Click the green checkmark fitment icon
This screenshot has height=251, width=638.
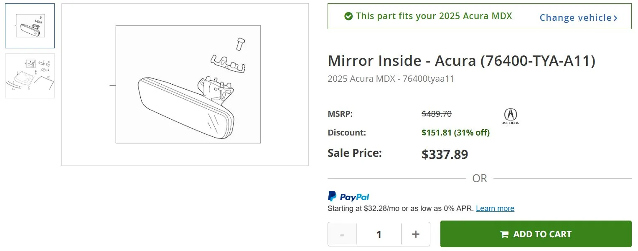348,16
